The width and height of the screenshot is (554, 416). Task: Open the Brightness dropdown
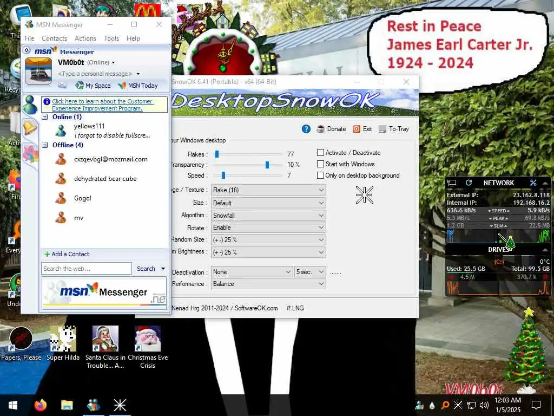pyautogui.click(x=268, y=252)
